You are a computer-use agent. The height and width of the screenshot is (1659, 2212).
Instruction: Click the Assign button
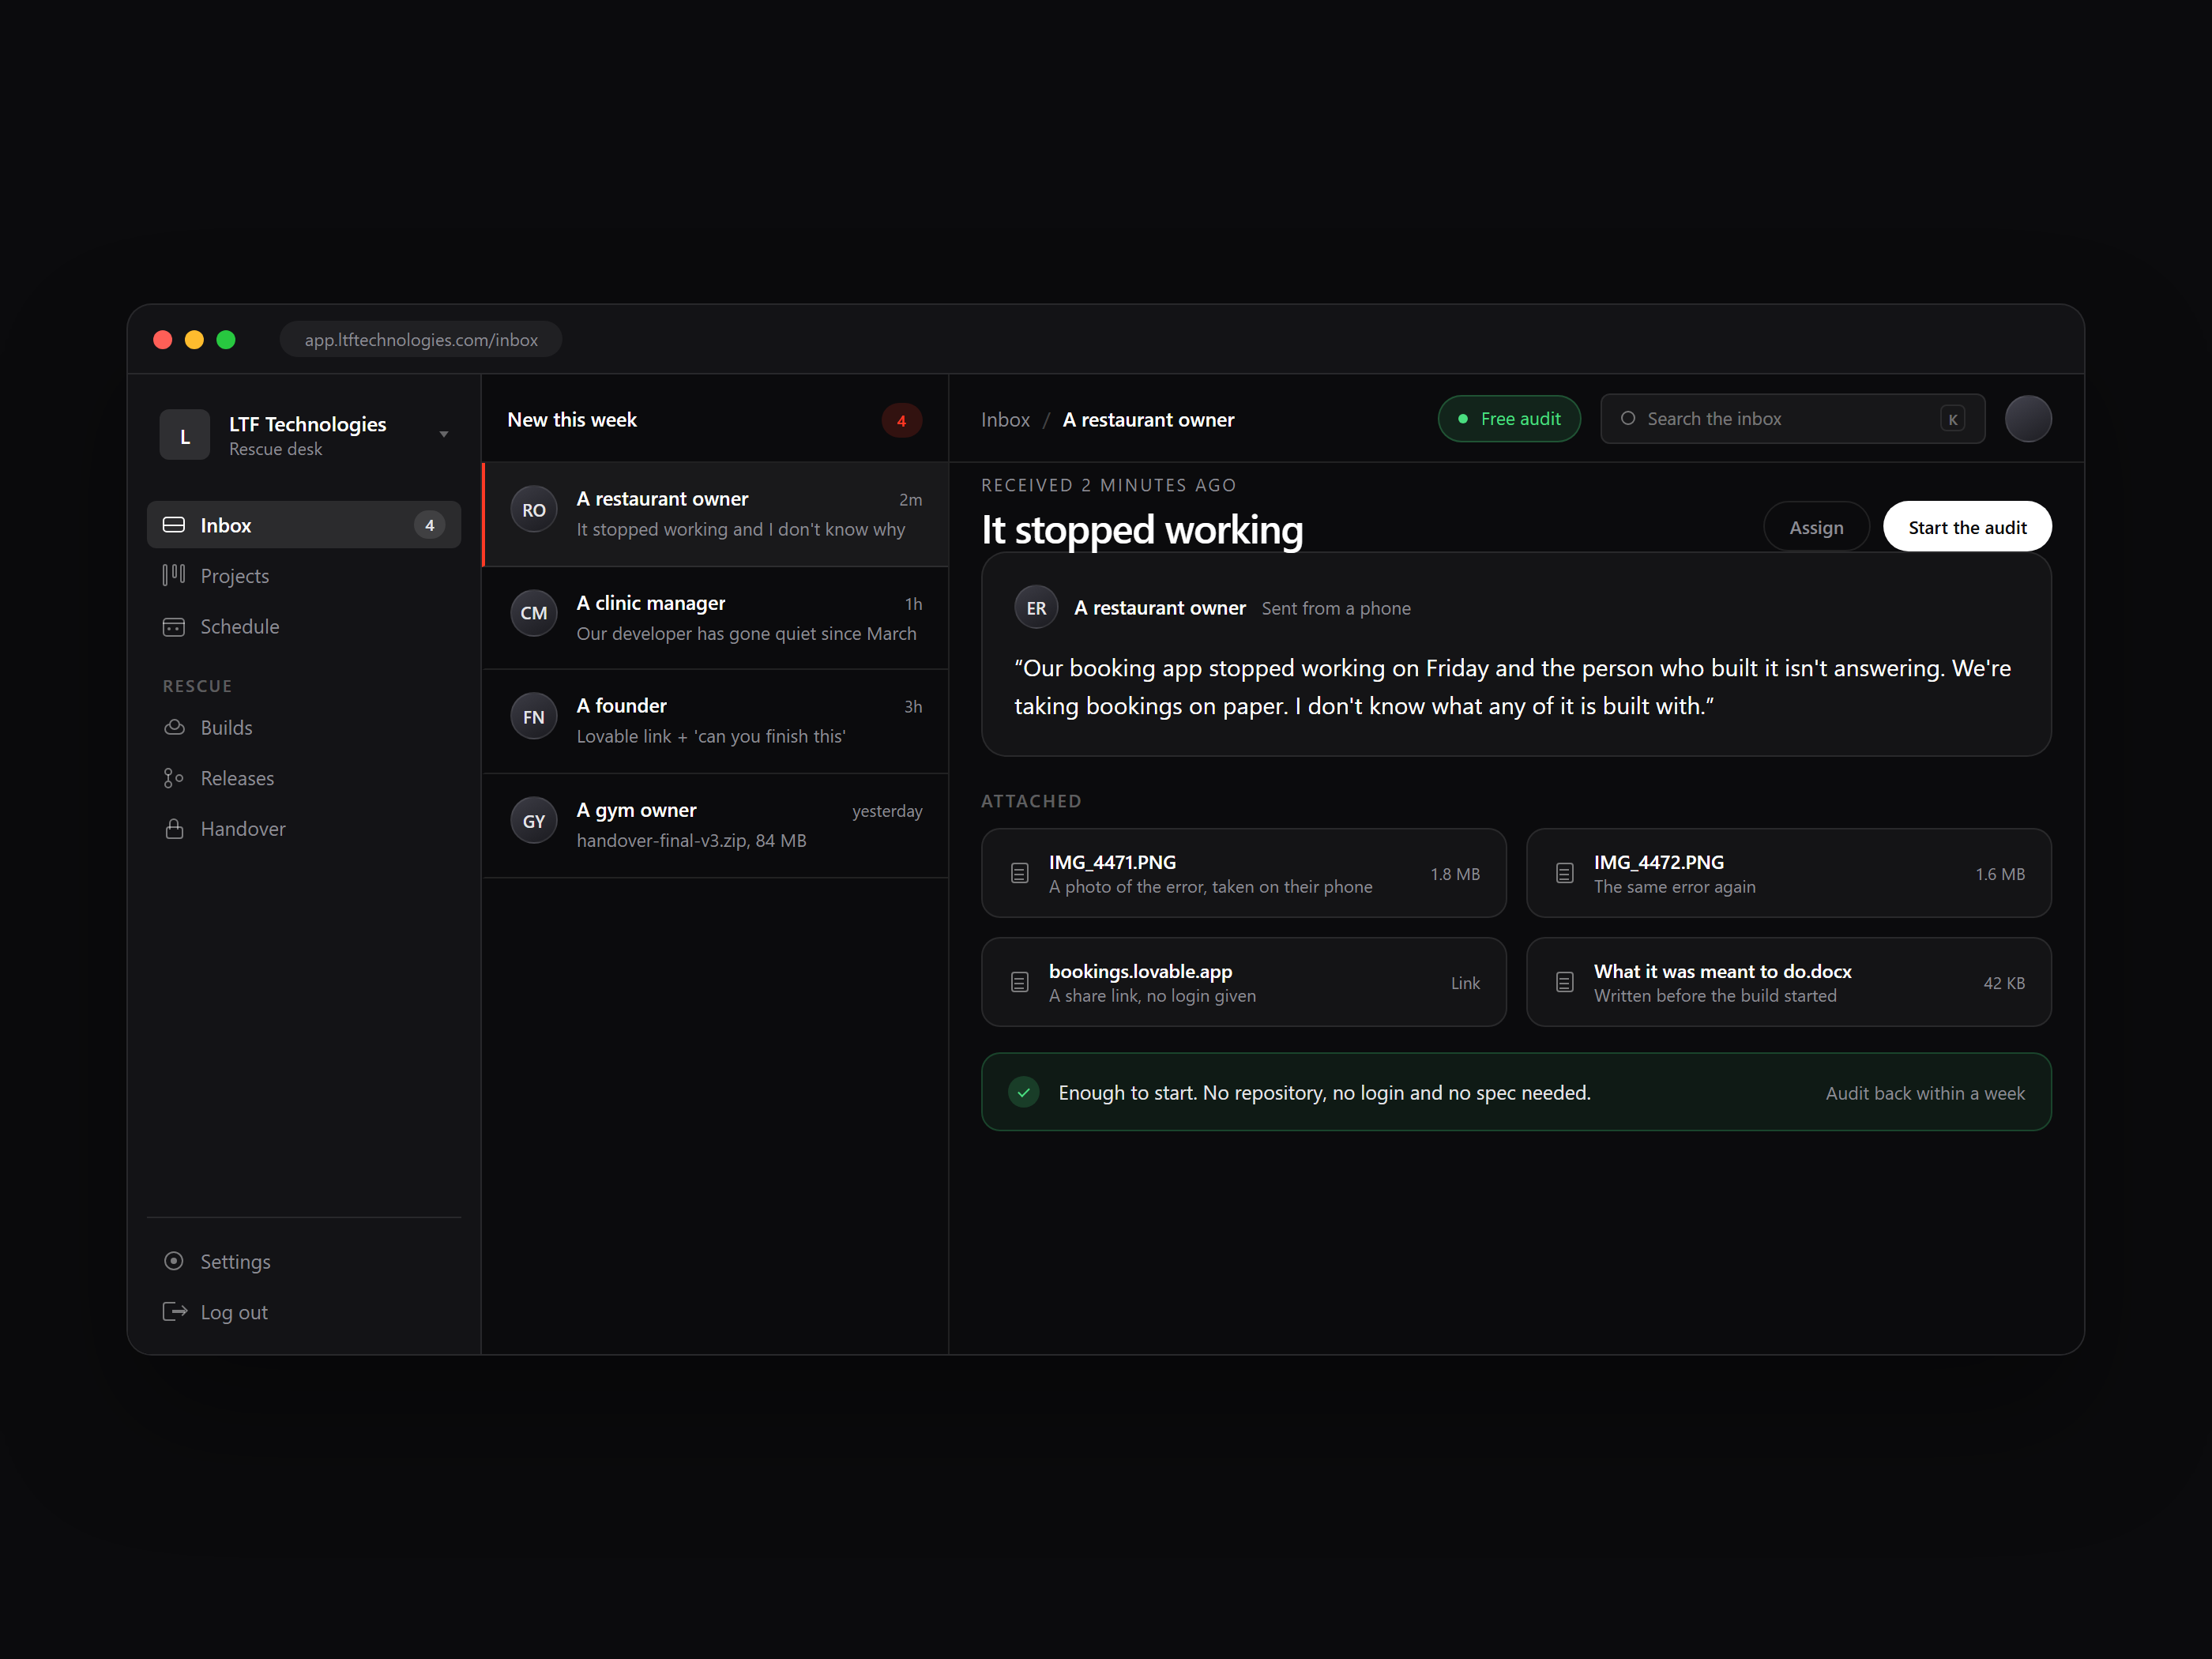(1816, 527)
